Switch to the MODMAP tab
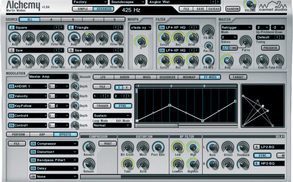The width and height of the screenshot is (293, 182). 189,77
